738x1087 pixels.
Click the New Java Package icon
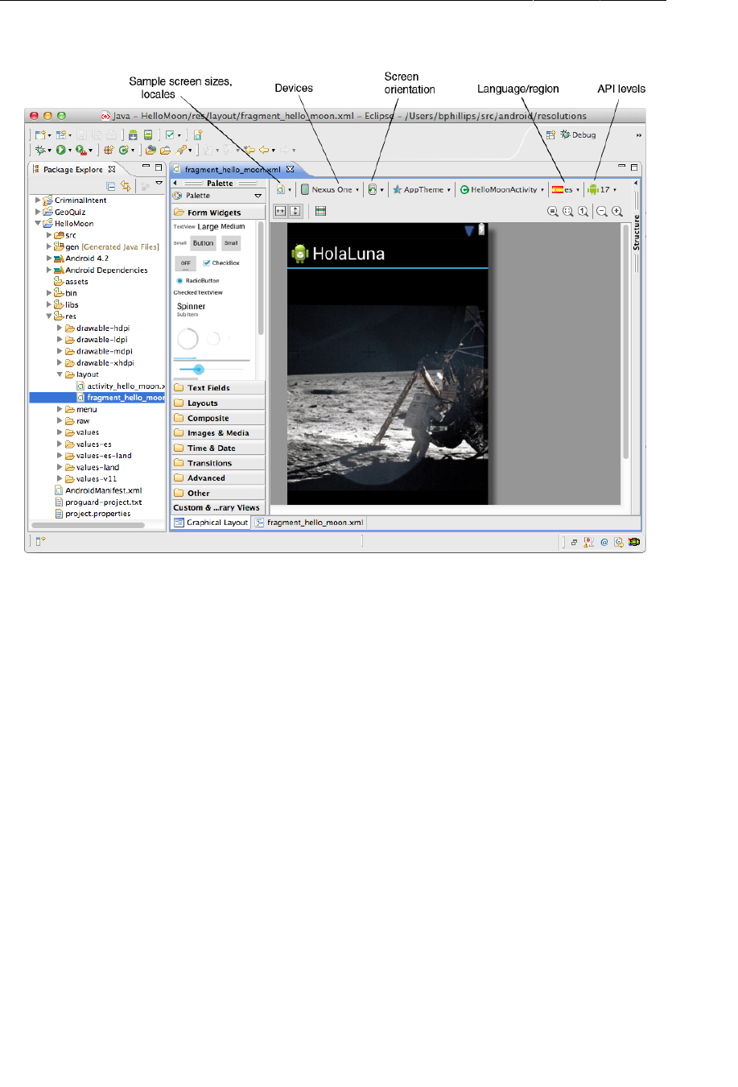point(109,150)
